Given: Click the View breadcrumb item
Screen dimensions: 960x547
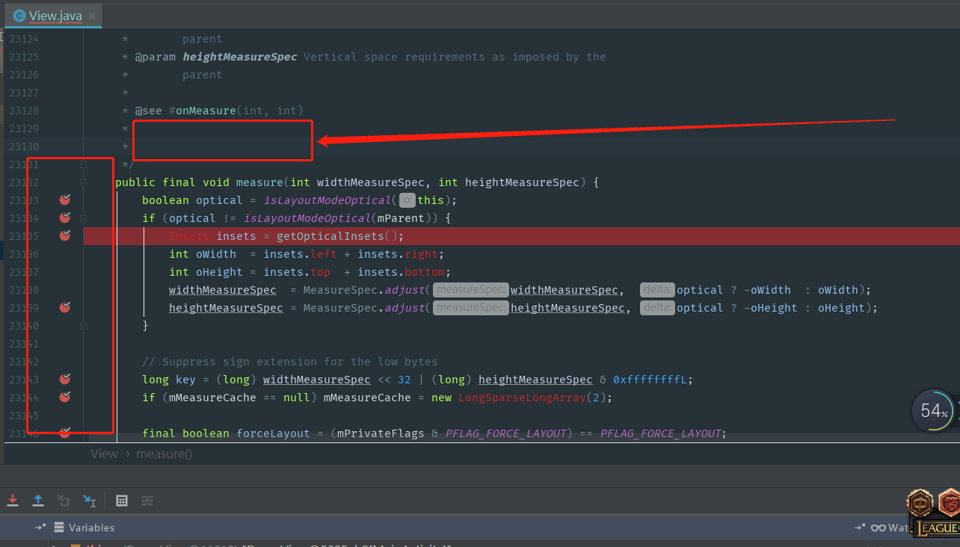Looking at the screenshot, I should click(x=105, y=454).
